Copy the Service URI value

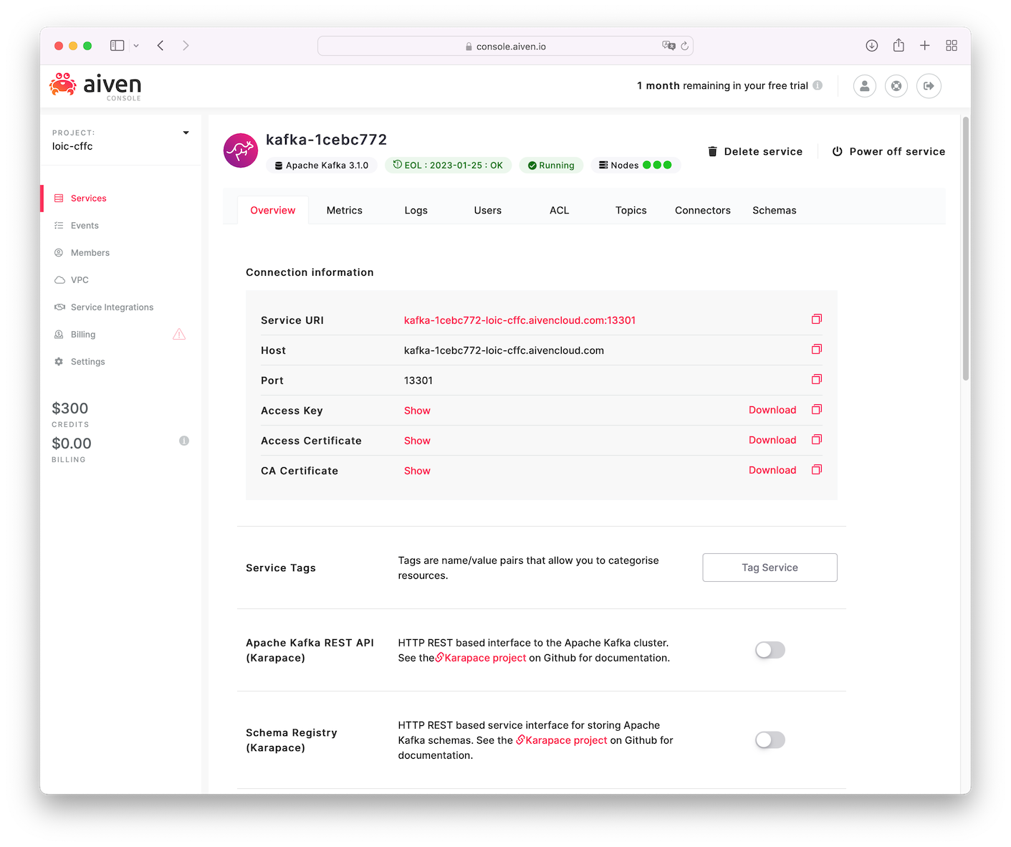pyautogui.click(x=817, y=319)
